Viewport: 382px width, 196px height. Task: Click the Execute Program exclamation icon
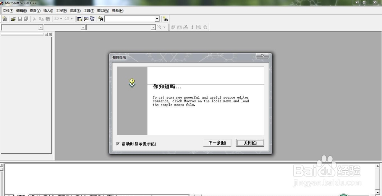[192, 27]
